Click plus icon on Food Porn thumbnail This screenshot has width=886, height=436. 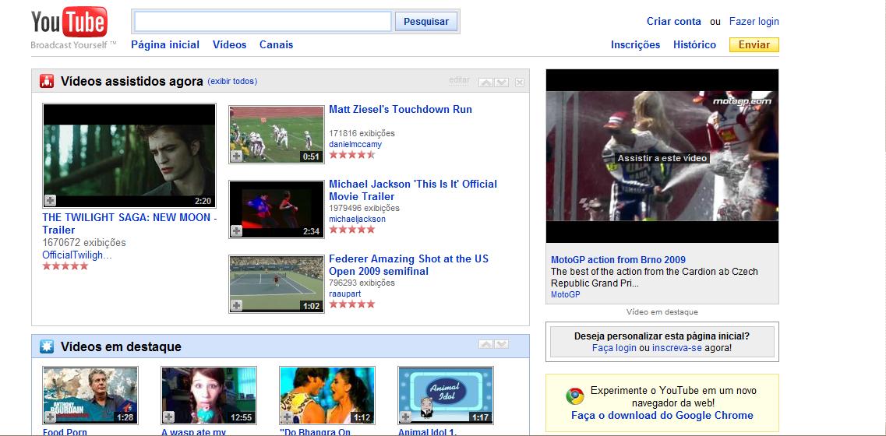pyautogui.click(x=51, y=417)
